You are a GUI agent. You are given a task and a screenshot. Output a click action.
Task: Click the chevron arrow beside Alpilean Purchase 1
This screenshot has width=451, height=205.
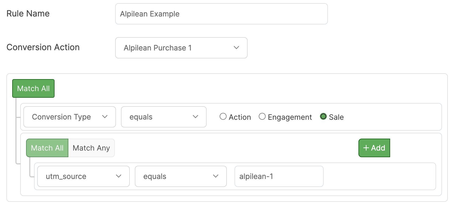[236, 48]
